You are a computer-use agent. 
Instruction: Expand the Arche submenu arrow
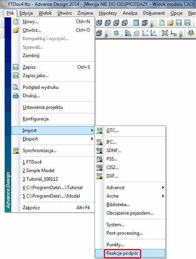pyautogui.click(x=163, y=196)
